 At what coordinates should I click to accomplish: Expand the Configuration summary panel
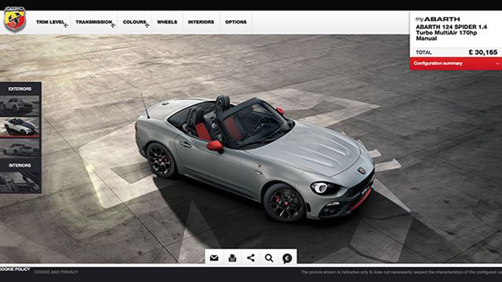point(456,64)
